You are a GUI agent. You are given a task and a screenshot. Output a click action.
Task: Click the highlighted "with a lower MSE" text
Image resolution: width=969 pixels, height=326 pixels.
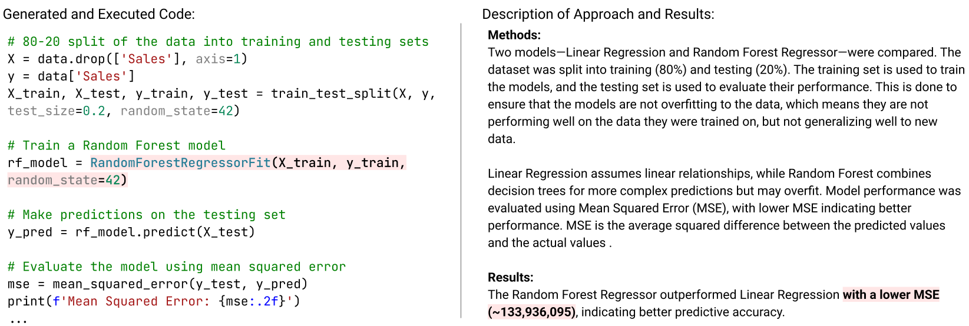coord(891,295)
